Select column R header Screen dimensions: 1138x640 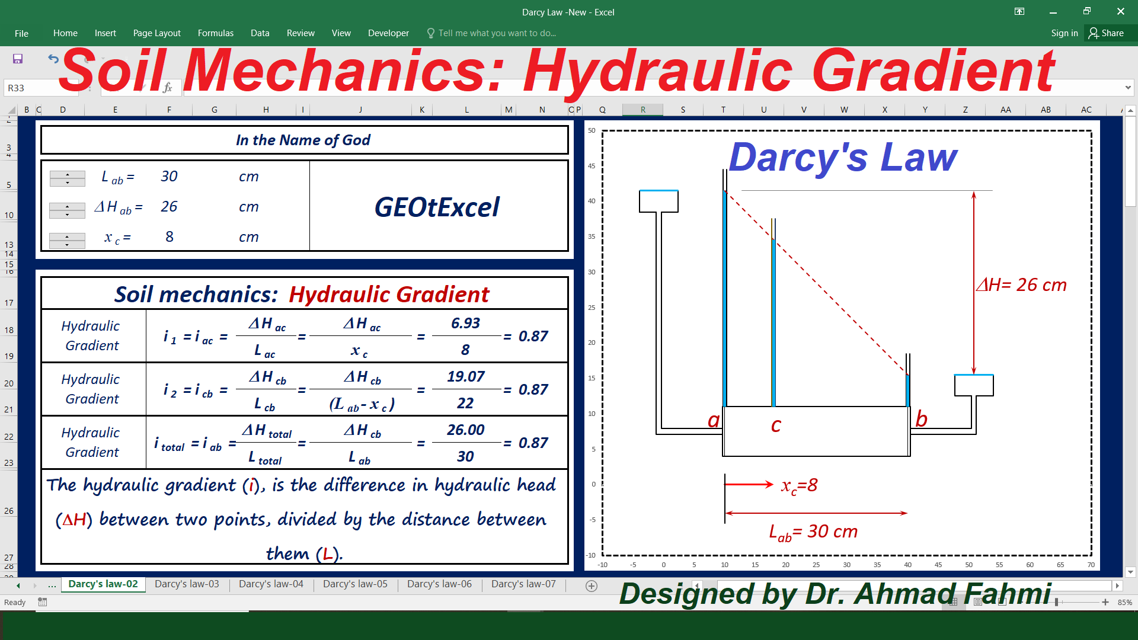click(x=643, y=110)
